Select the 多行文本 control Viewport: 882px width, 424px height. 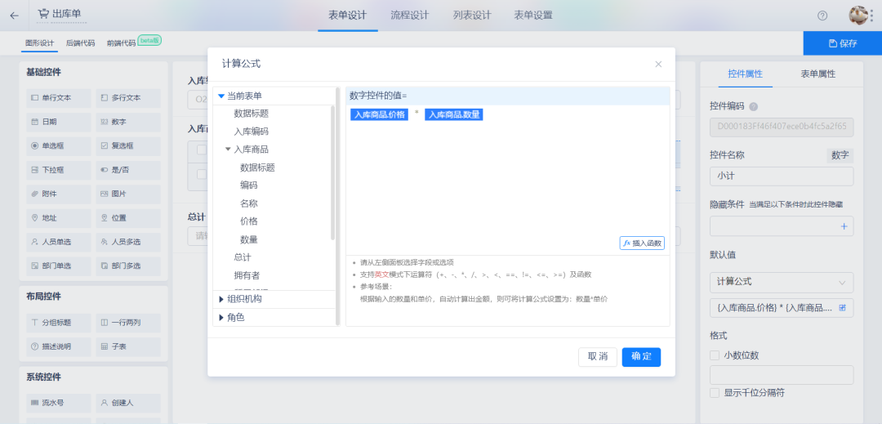pyautogui.click(x=127, y=98)
